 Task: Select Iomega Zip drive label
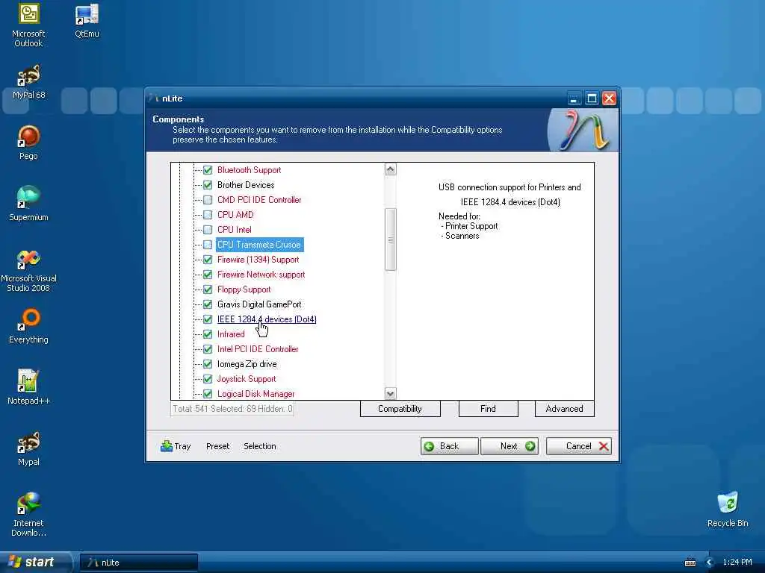(x=247, y=364)
